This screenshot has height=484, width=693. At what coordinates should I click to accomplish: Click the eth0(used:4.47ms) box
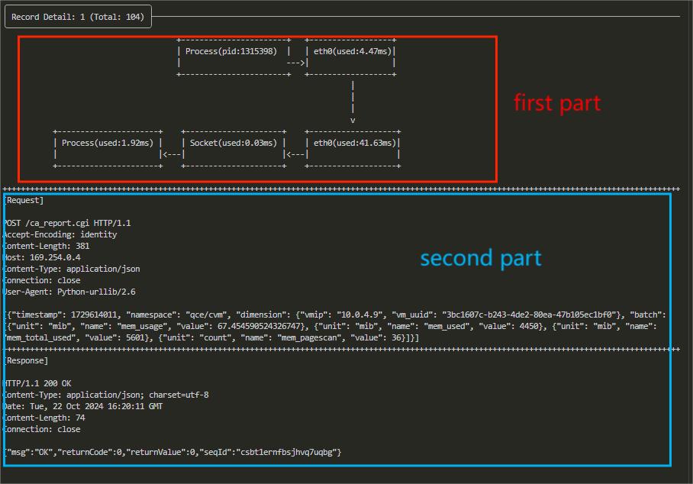click(x=351, y=51)
